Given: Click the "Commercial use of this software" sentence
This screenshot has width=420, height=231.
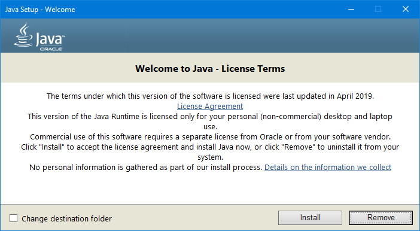Looking at the screenshot, I should pyautogui.click(x=210, y=137).
